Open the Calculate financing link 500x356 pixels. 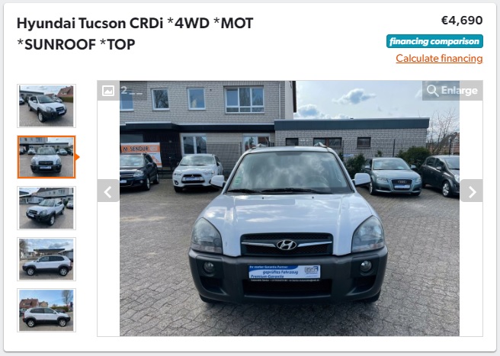pos(439,59)
